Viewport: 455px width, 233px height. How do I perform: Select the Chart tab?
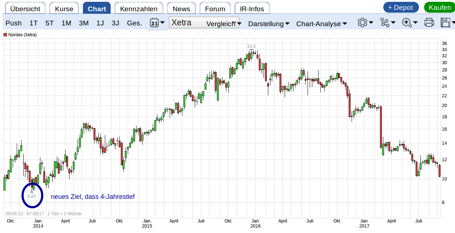point(97,8)
